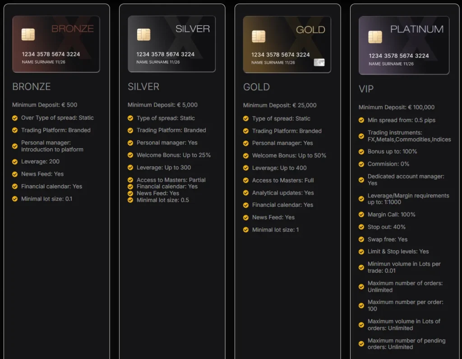Click the GOLD plan heading

pyautogui.click(x=256, y=87)
